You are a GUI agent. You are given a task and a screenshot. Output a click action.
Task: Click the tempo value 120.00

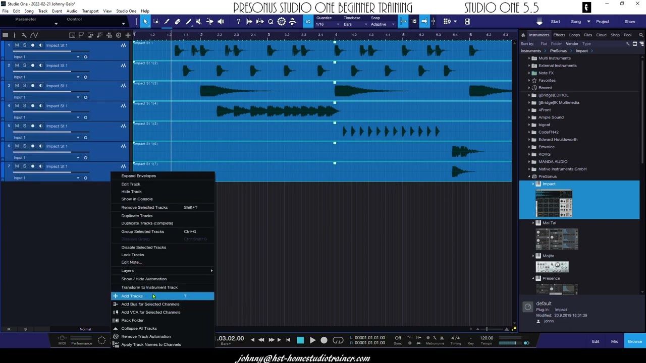point(487,338)
